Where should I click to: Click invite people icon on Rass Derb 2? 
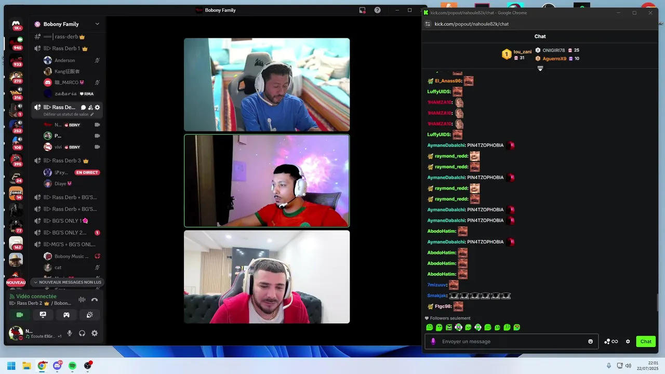click(x=90, y=108)
